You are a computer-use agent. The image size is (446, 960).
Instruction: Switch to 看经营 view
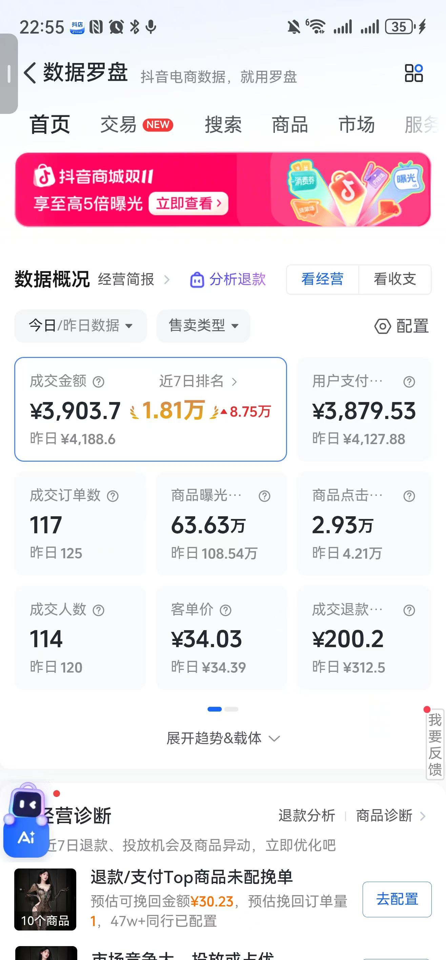[323, 280]
